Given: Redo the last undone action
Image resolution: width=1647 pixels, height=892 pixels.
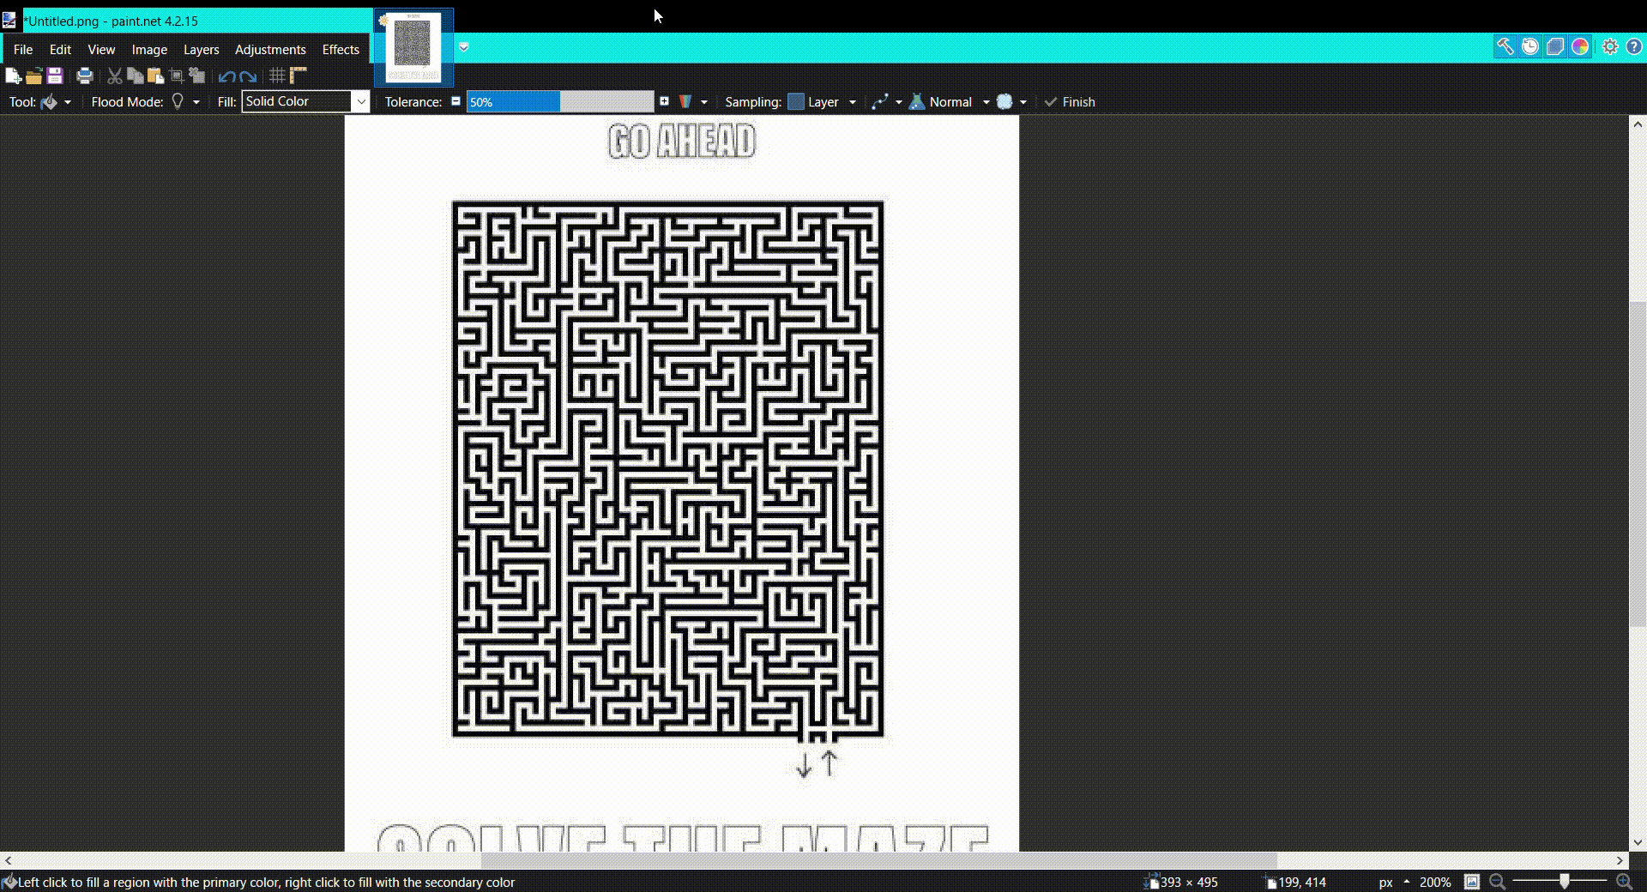Looking at the screenshot, I should (x=248, y=76).
